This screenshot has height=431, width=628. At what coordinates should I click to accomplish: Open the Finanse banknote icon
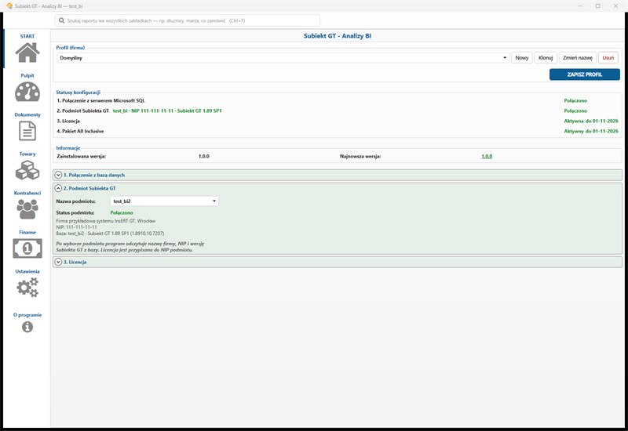click(27, 248)
